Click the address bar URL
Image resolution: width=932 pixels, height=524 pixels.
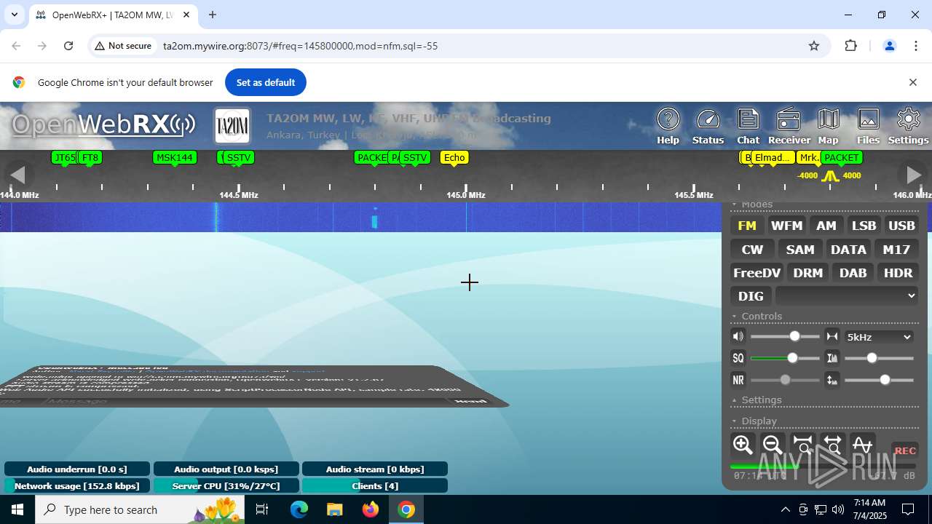[300, 46]
